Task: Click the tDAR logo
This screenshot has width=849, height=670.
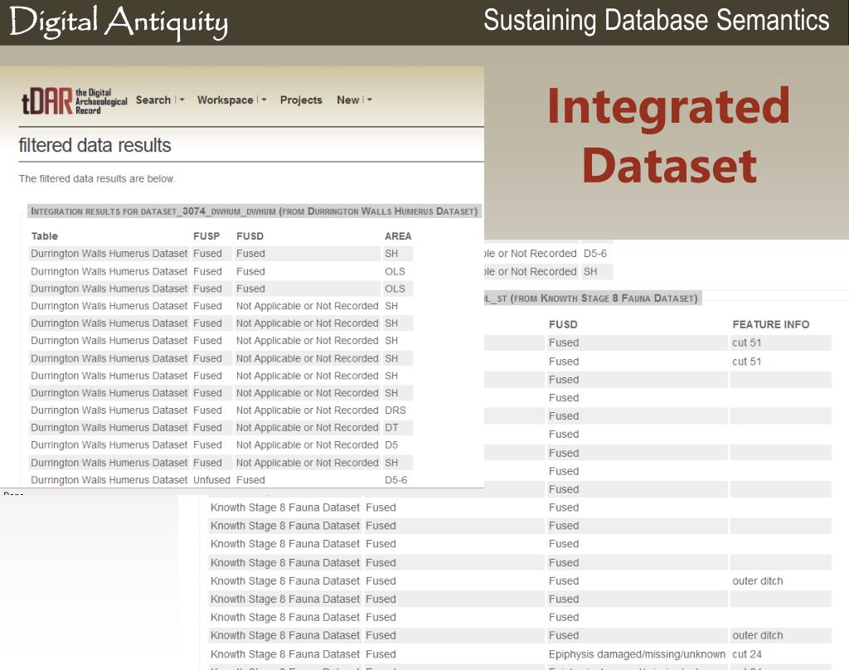Action: 74,101
